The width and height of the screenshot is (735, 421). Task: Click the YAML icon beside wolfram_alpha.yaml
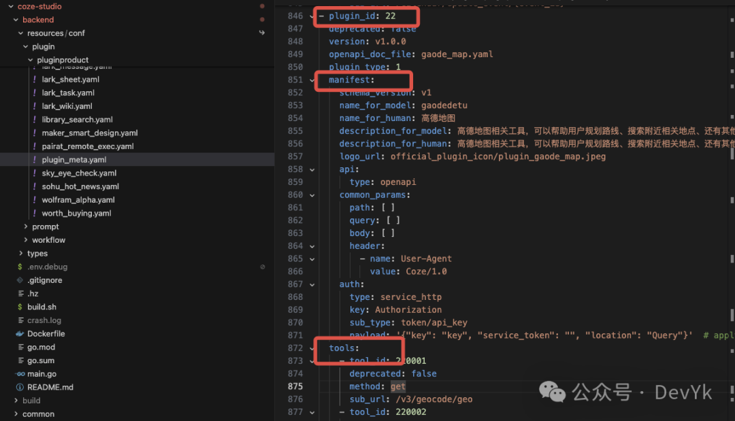point(34,200)
